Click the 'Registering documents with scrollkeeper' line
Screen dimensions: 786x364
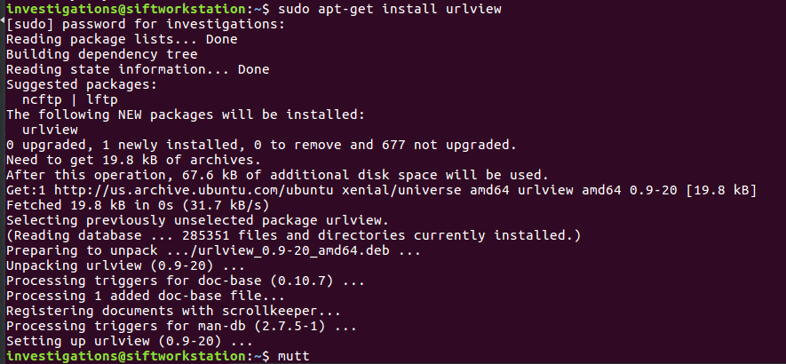point(173,311)
